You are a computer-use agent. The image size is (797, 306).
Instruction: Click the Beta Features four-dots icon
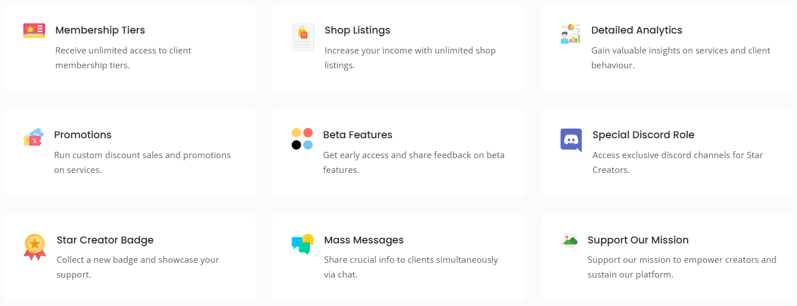[x=302, y=139]
